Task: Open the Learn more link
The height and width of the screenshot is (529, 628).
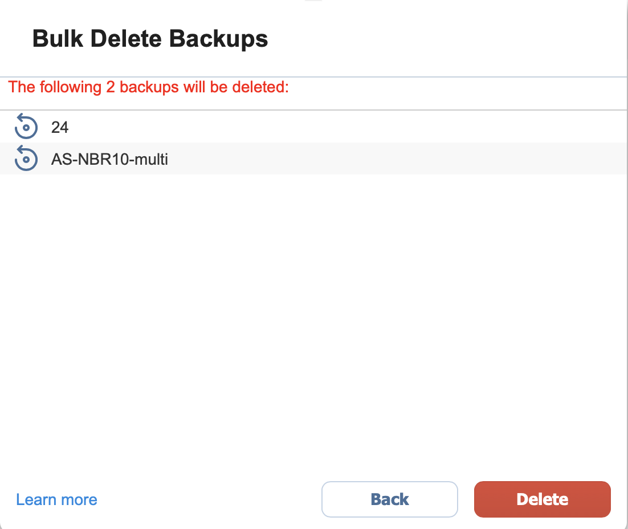Action: 56,500
